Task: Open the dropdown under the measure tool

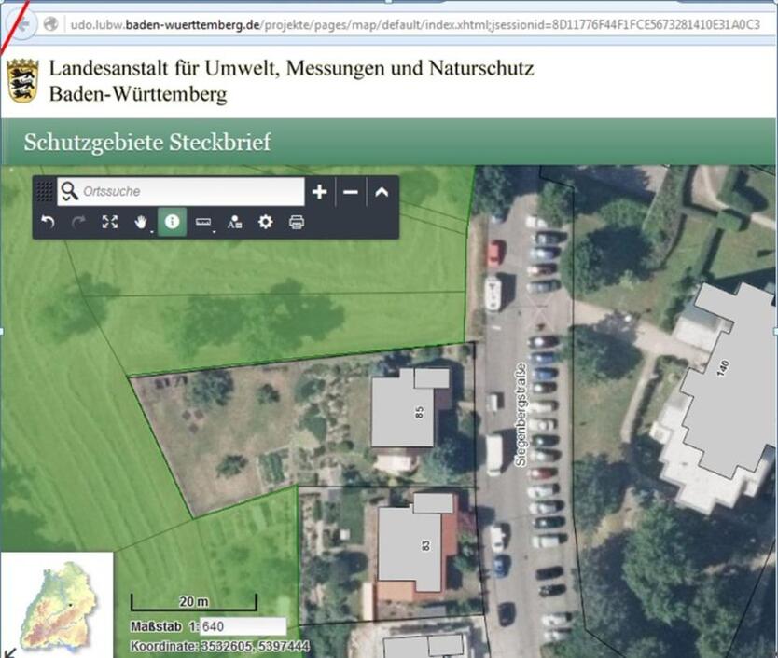Action: point(213,230)
